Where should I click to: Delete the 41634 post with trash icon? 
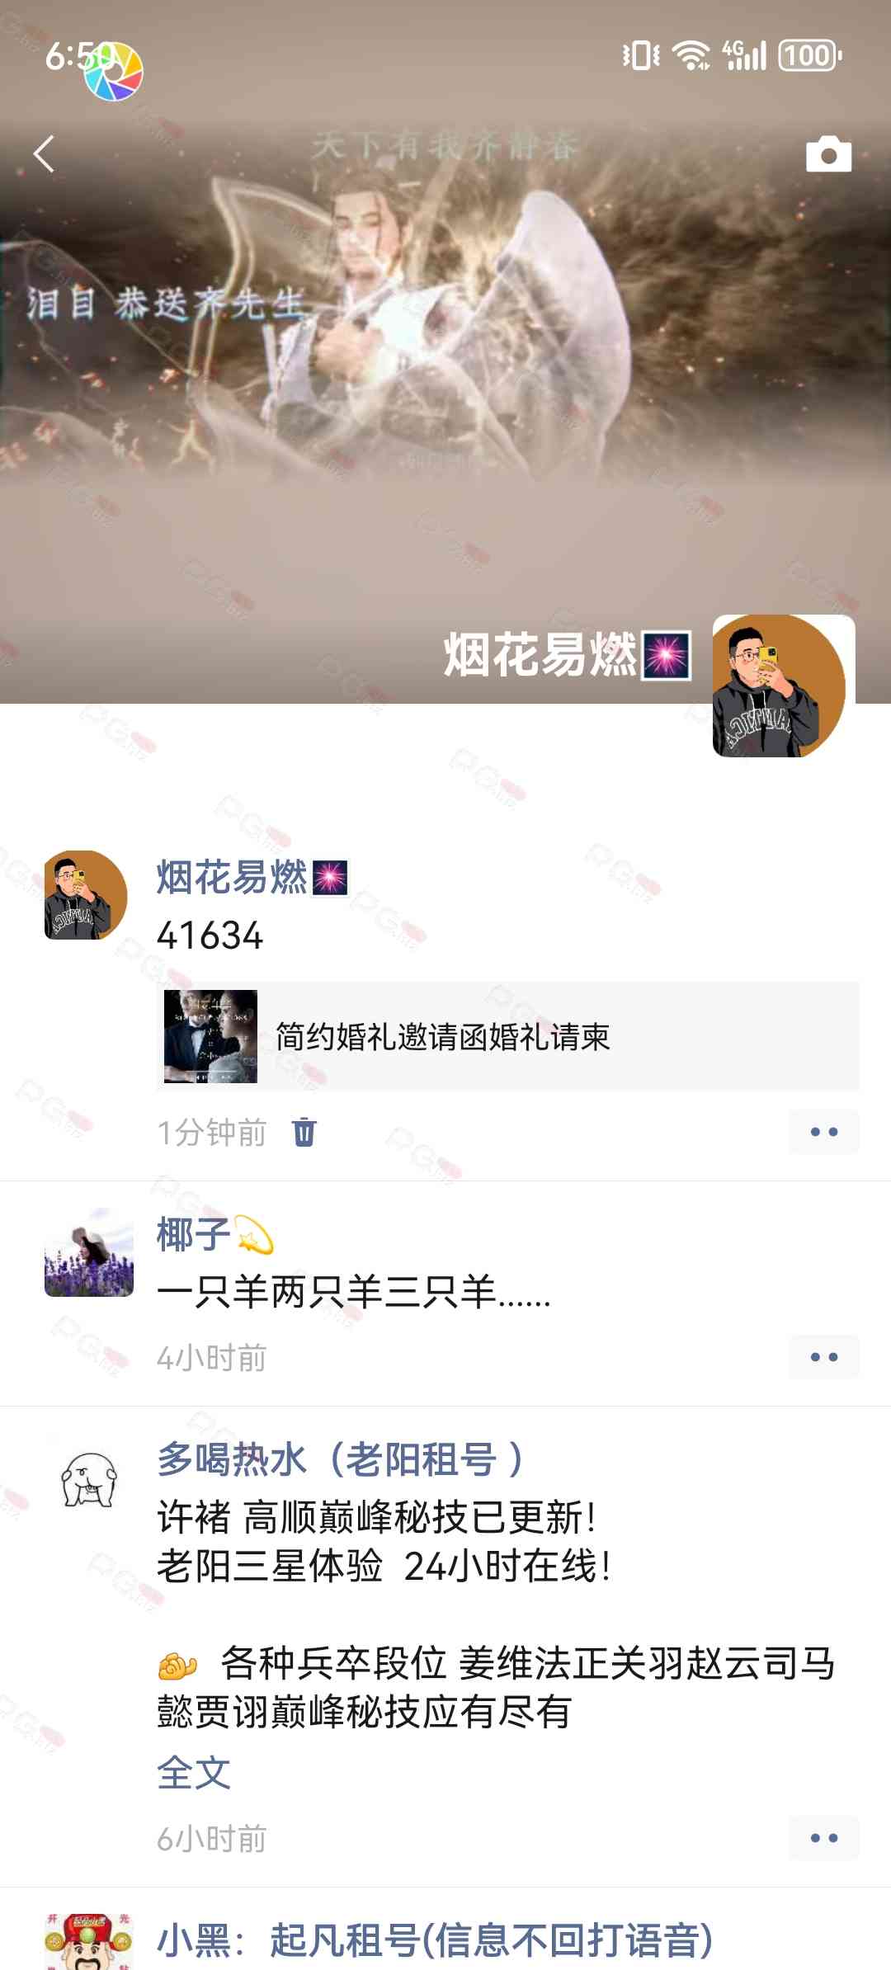(x=304, y=1132)
